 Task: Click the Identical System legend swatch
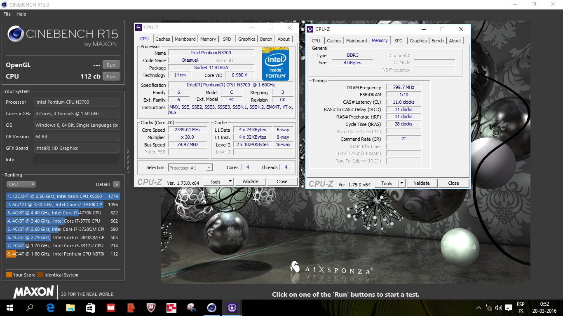click(x=40, y=275)
